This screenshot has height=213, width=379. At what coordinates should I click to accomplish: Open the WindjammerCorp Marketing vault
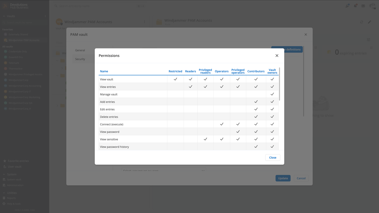(x=24, y=97)
